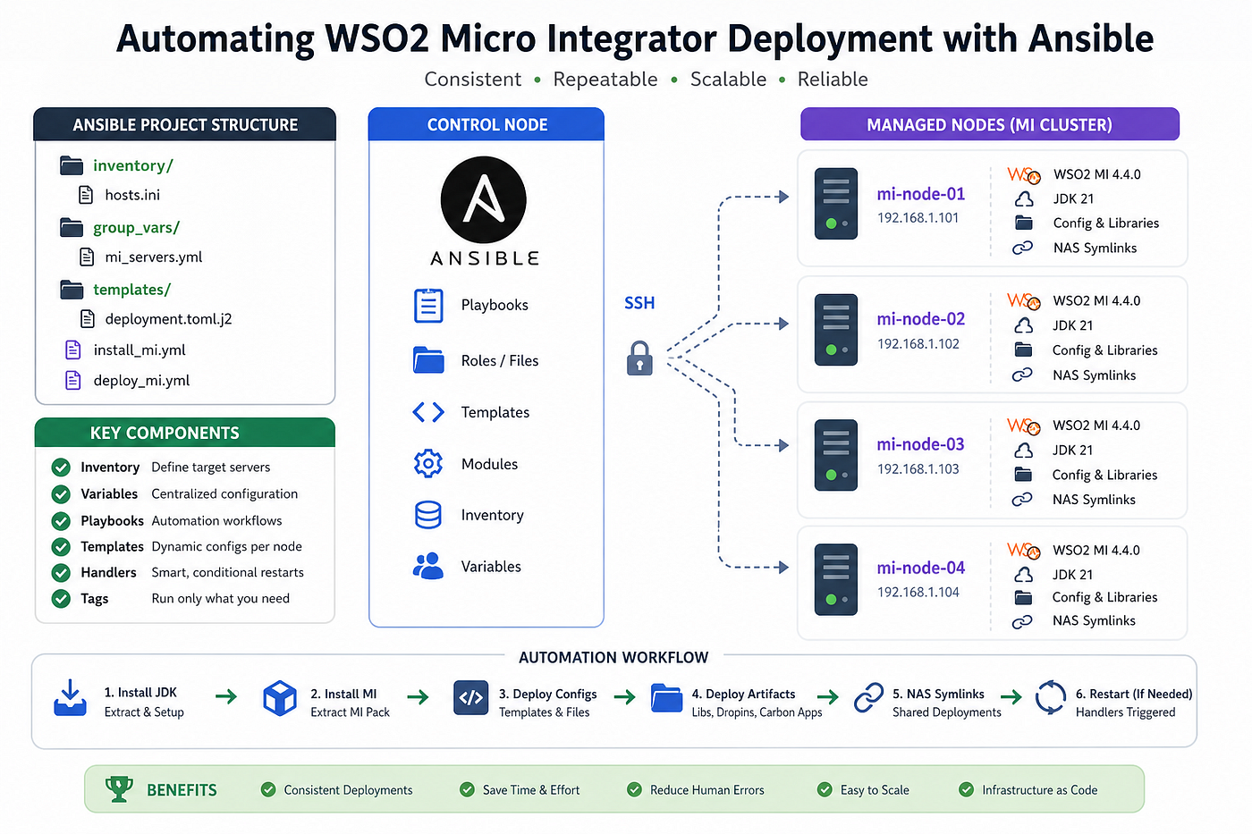Click the templates/ folder icon
The image size is (1252, 834).
(x=72, y=290)
